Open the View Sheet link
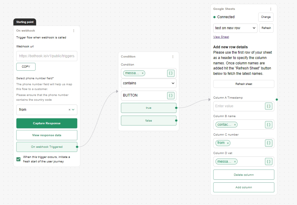Image resolution: width=297 pixels, height=205 pixels. [221, 37]
